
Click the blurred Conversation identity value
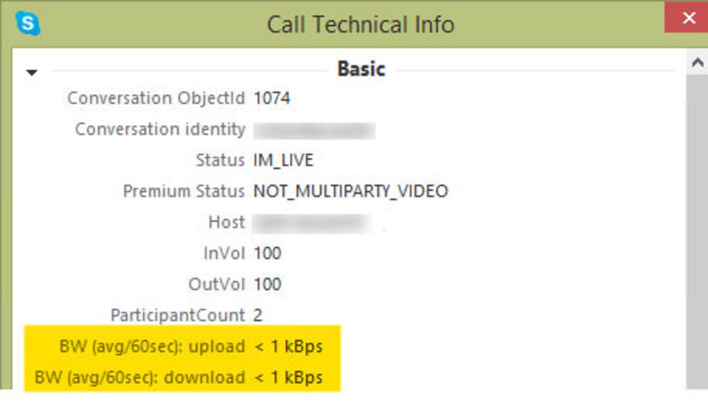[314, 130]
